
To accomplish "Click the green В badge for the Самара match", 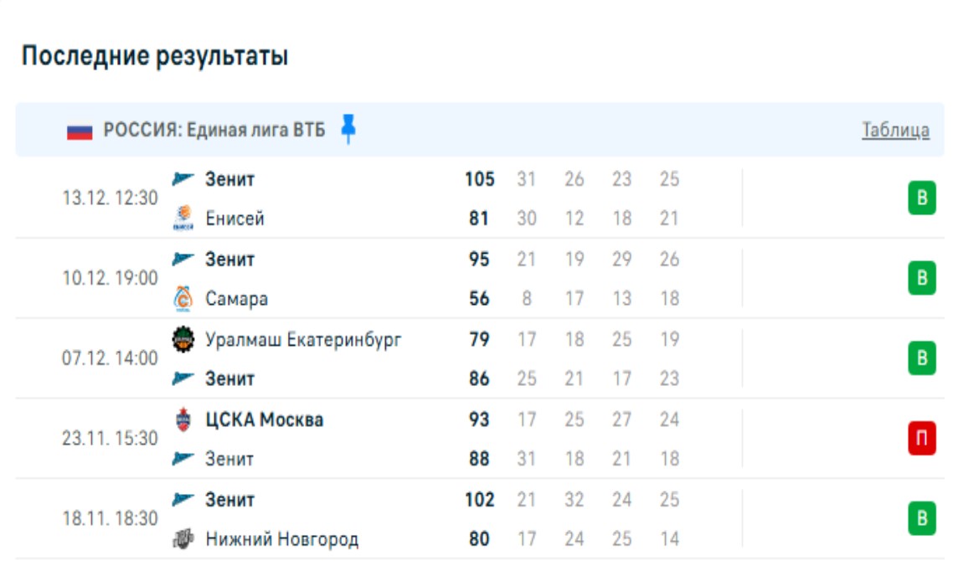I will tap(921, 279).
